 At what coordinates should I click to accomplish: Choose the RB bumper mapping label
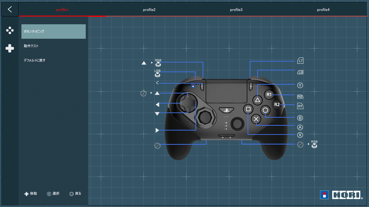(x=300, y=96)
